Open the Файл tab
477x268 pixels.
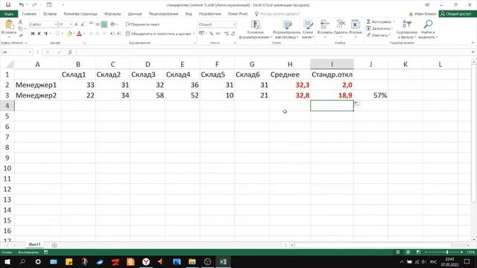9,13
